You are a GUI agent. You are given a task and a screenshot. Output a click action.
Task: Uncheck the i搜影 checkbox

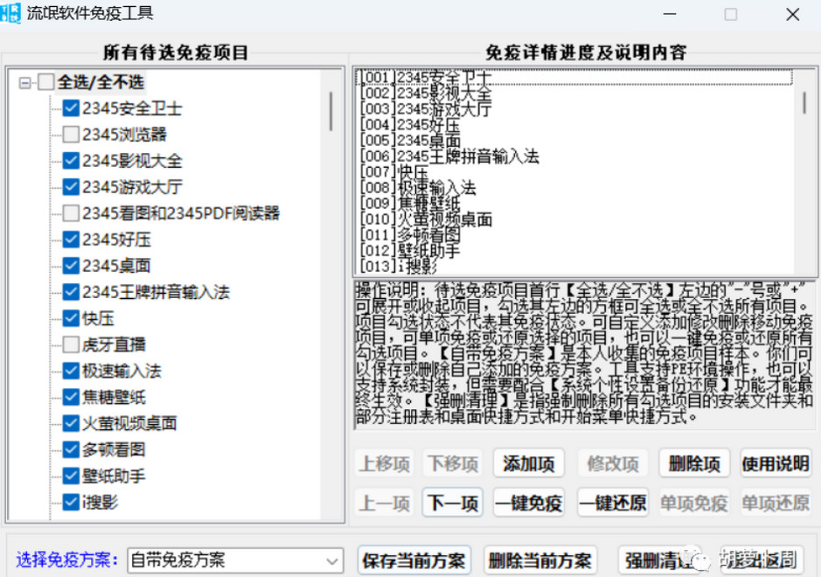tap(71, 502)
